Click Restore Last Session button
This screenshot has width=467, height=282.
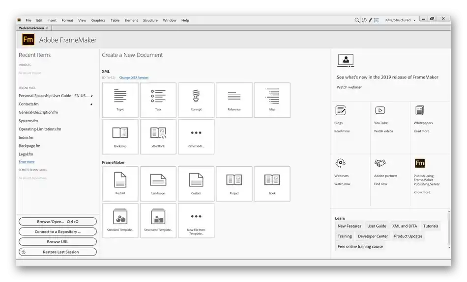58,252
